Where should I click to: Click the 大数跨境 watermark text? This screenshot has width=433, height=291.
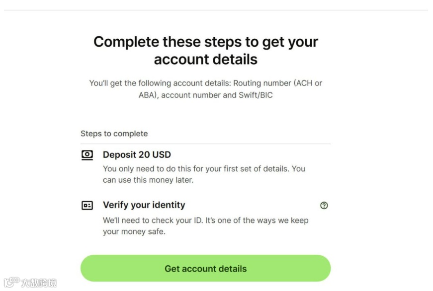[x=39, y=283]
